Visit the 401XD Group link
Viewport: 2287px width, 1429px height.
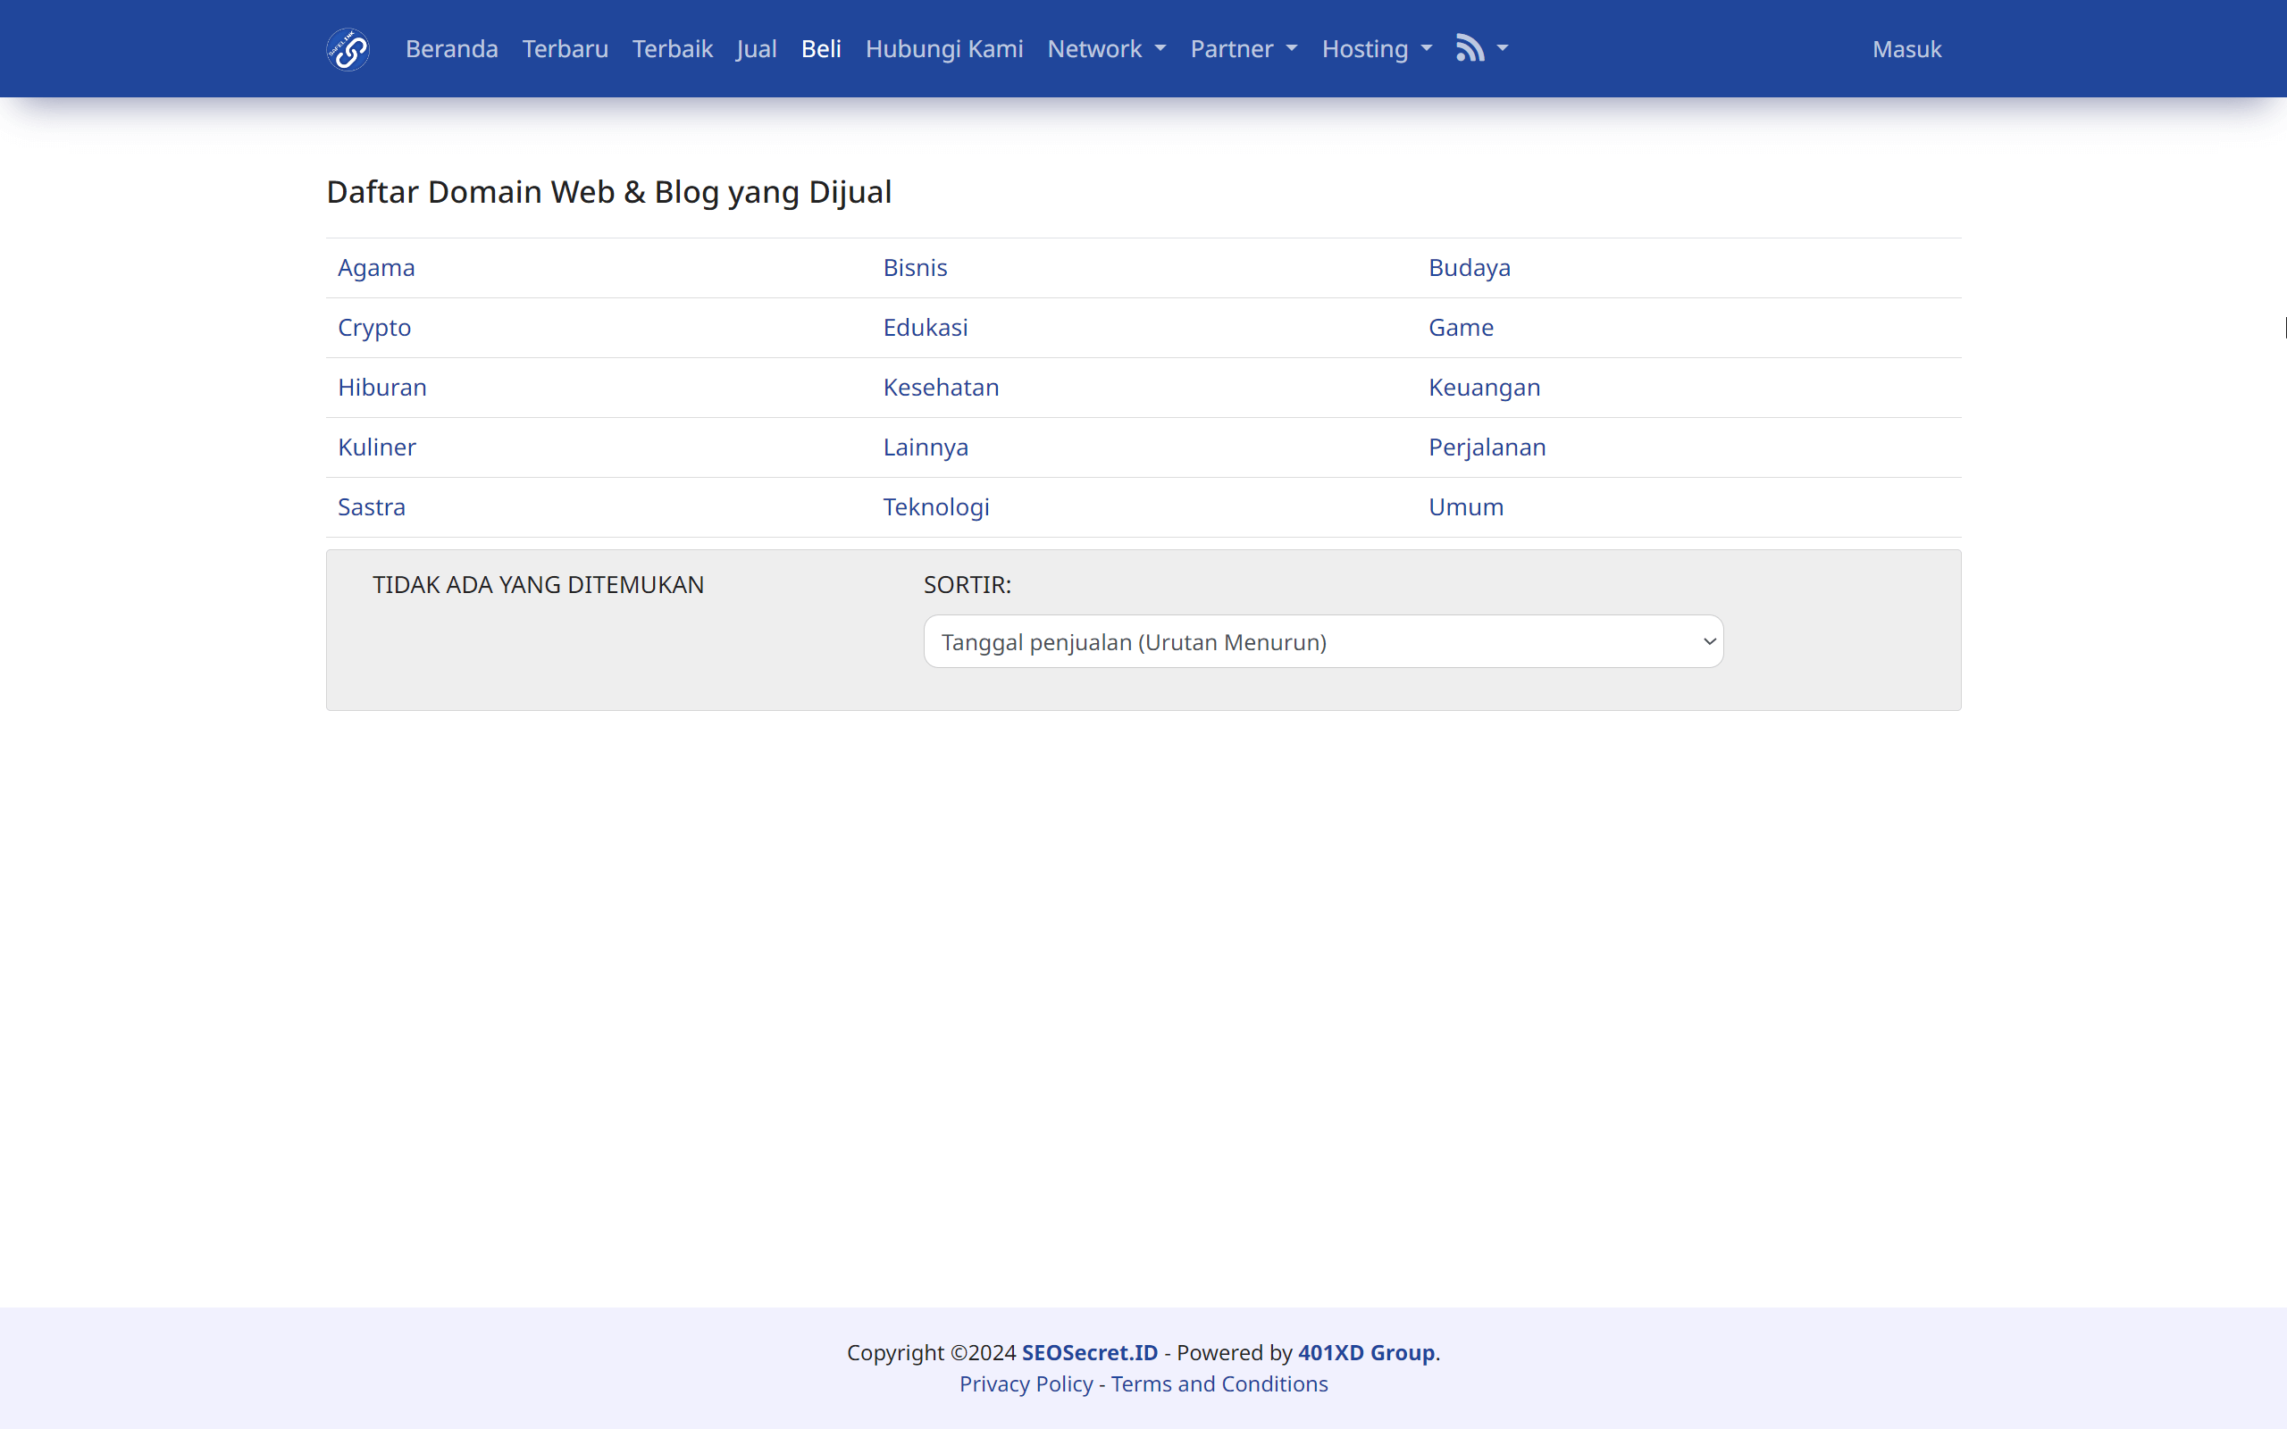(1366, 1351)
